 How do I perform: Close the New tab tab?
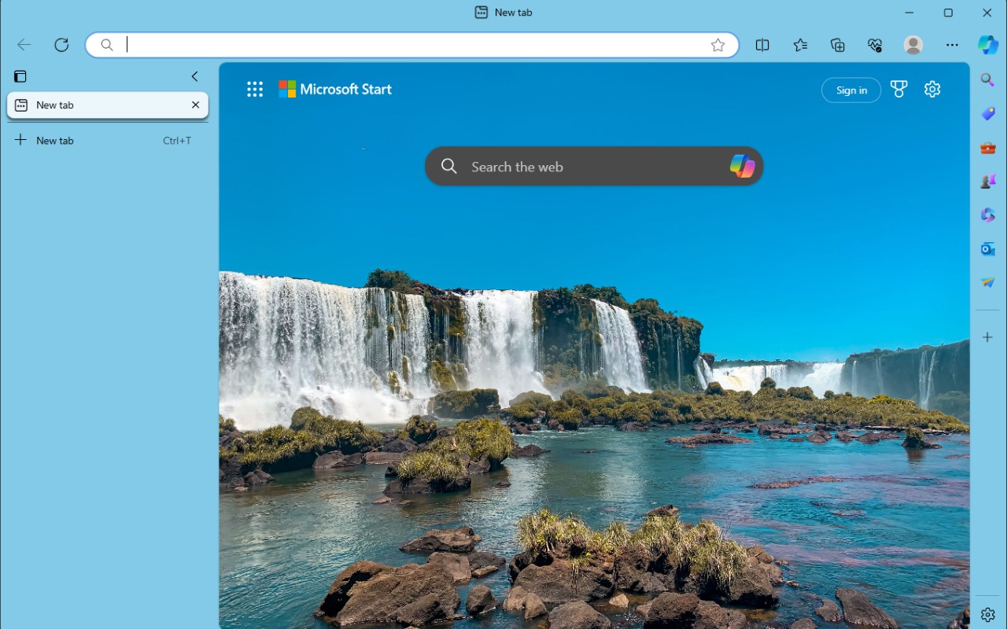[195, 105]
